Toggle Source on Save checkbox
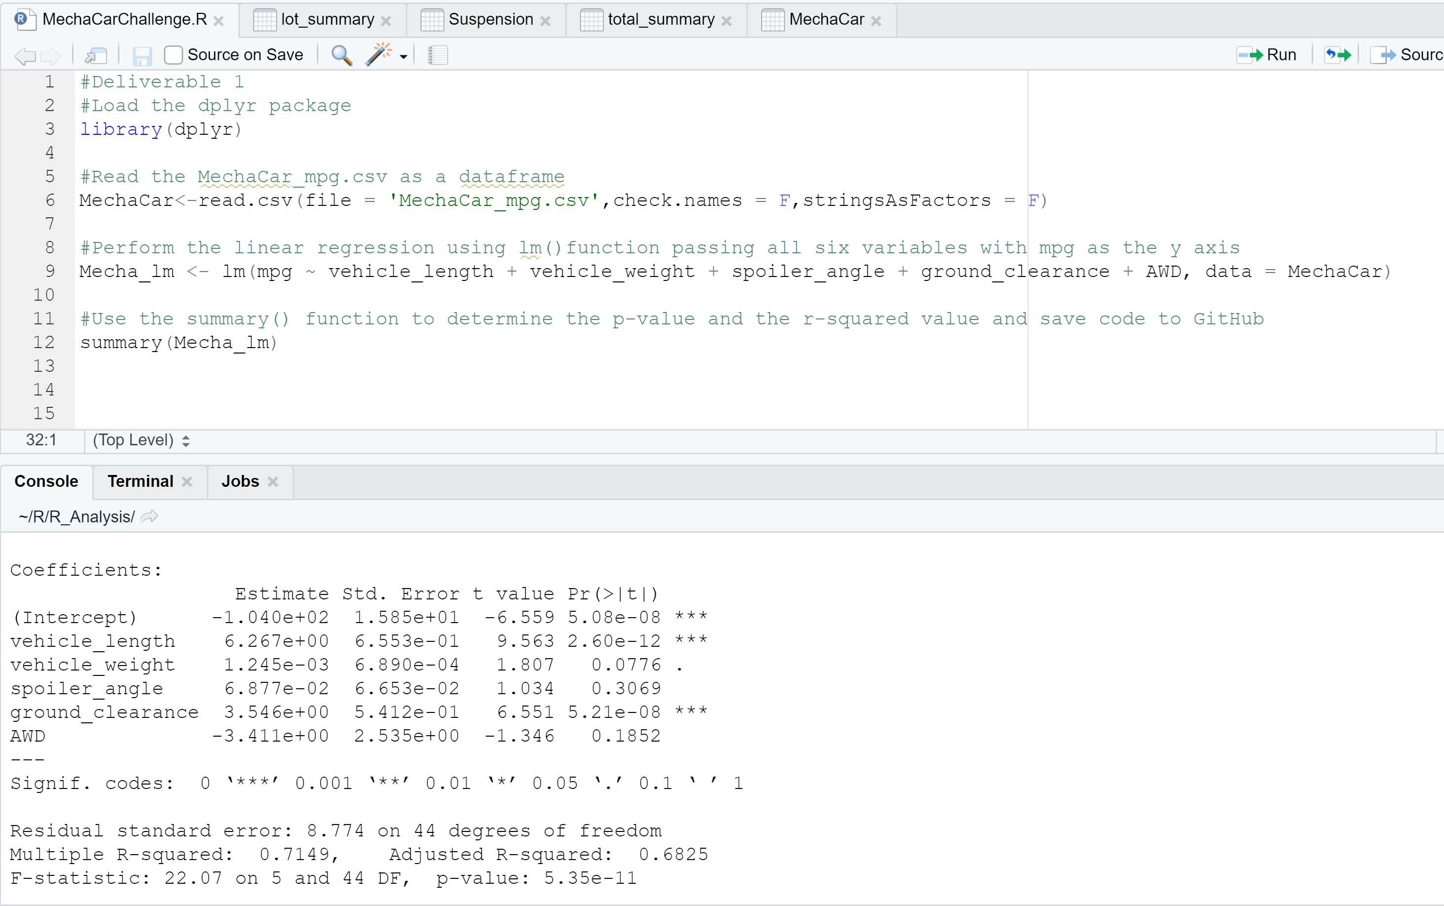This screenshot has width=1444, height=906. [173, 55]
